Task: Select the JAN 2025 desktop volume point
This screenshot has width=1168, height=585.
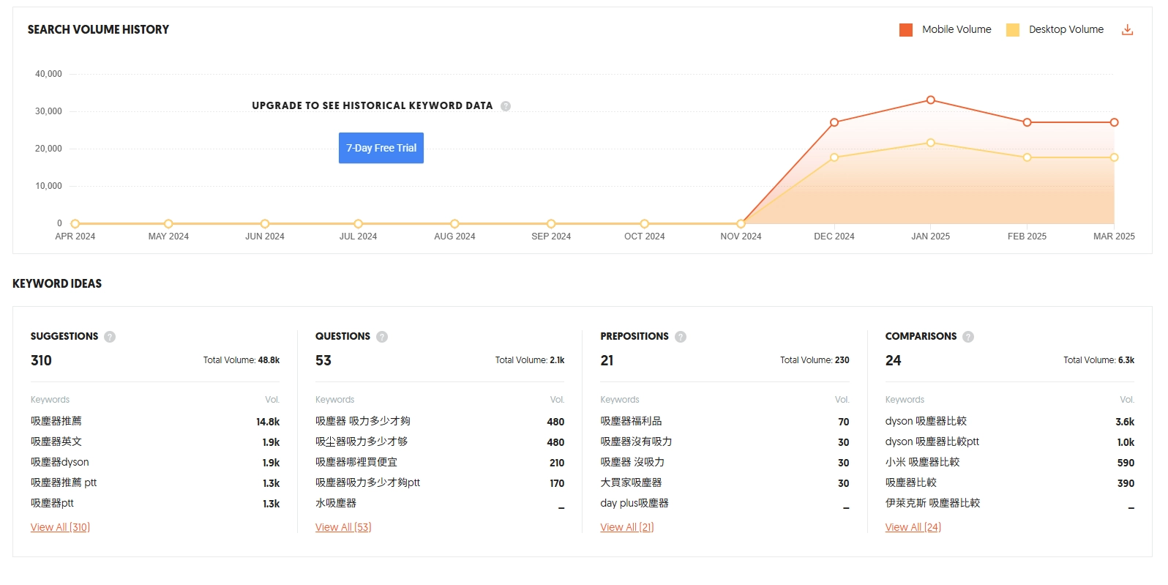Action: pyautogui.click(x=931, y=143)
